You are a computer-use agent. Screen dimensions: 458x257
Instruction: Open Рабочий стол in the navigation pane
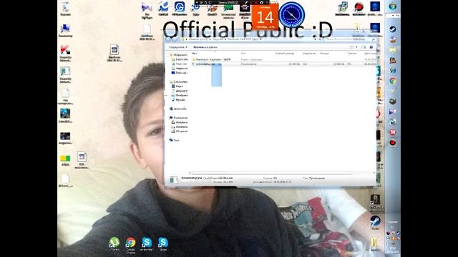coord(180,73)
